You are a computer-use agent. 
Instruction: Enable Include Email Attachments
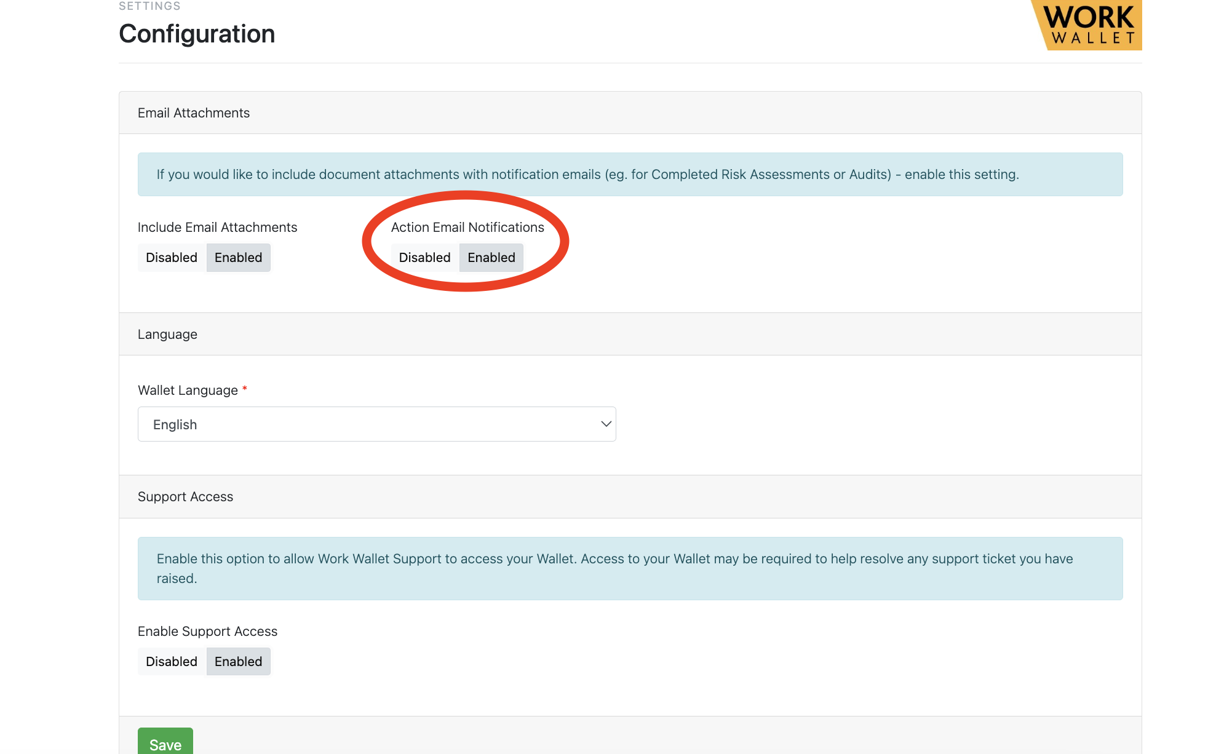click(239, 258)
